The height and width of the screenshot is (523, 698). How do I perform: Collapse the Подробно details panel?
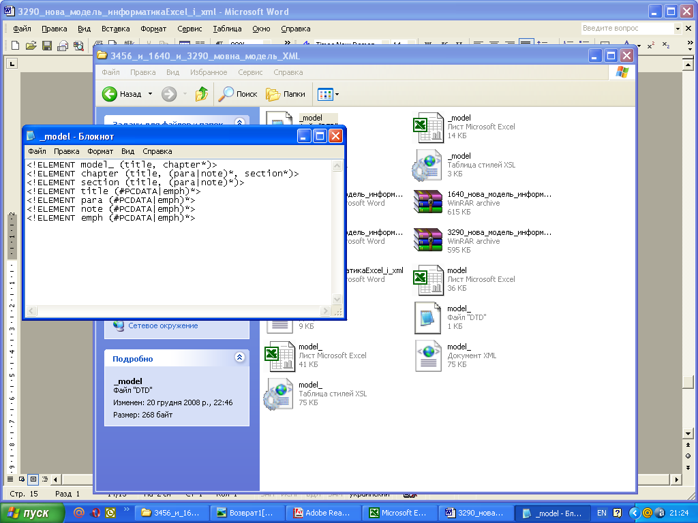pyautogui.click(x=239, y=358)
